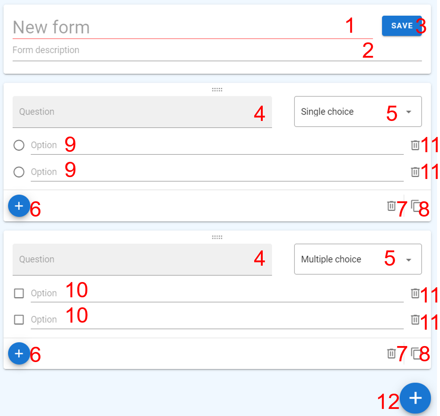
Task: Delete the multiple choice question card
Action: (391, 353)
